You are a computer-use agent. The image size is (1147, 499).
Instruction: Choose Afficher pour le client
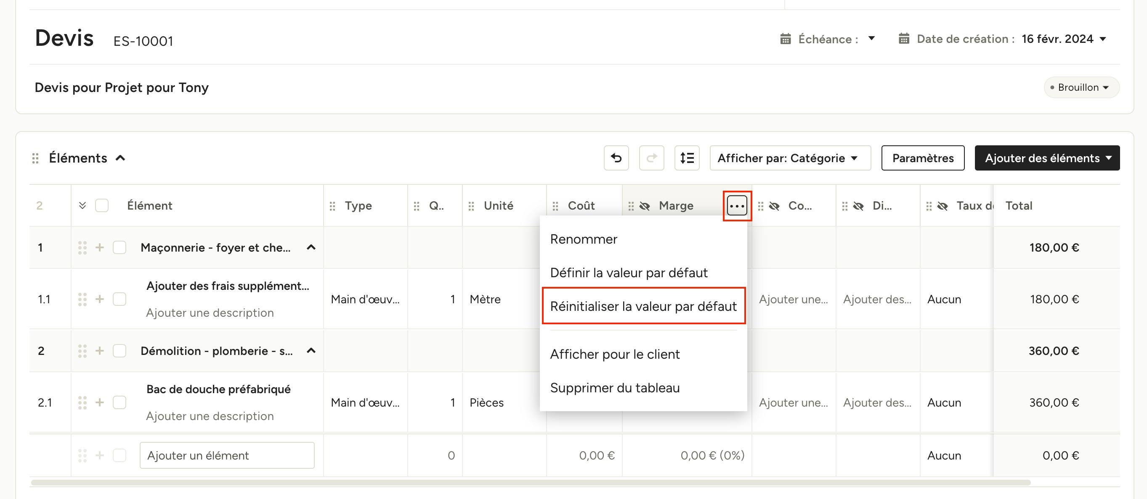pos(643,354)
